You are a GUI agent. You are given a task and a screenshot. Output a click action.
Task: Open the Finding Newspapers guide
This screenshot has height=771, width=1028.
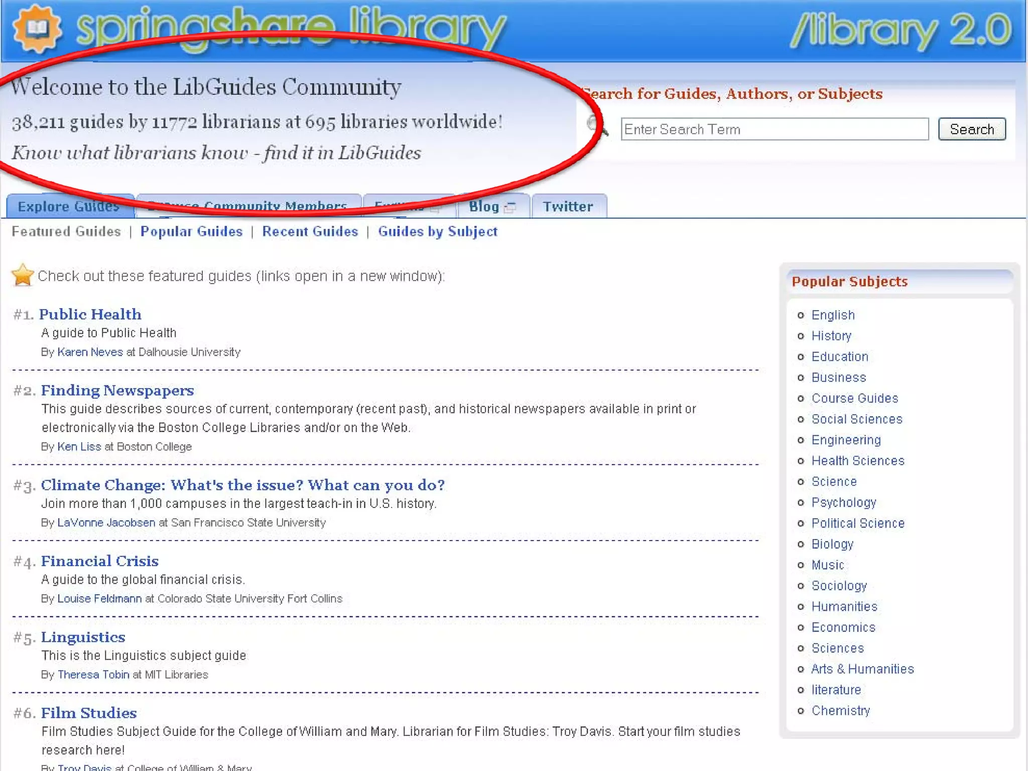coord(117,391)
